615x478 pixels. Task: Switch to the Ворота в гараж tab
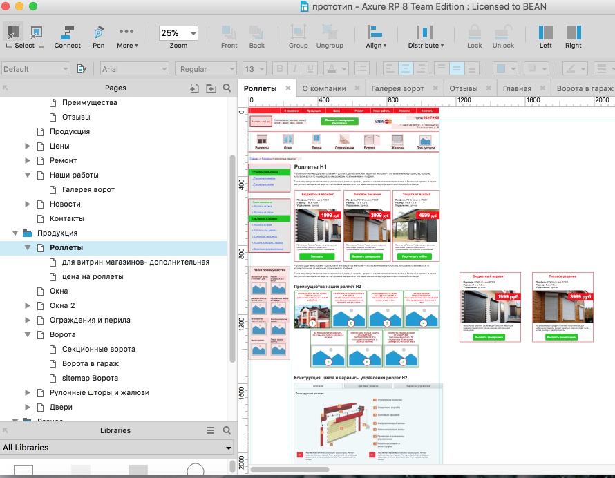tap(585, 88)
